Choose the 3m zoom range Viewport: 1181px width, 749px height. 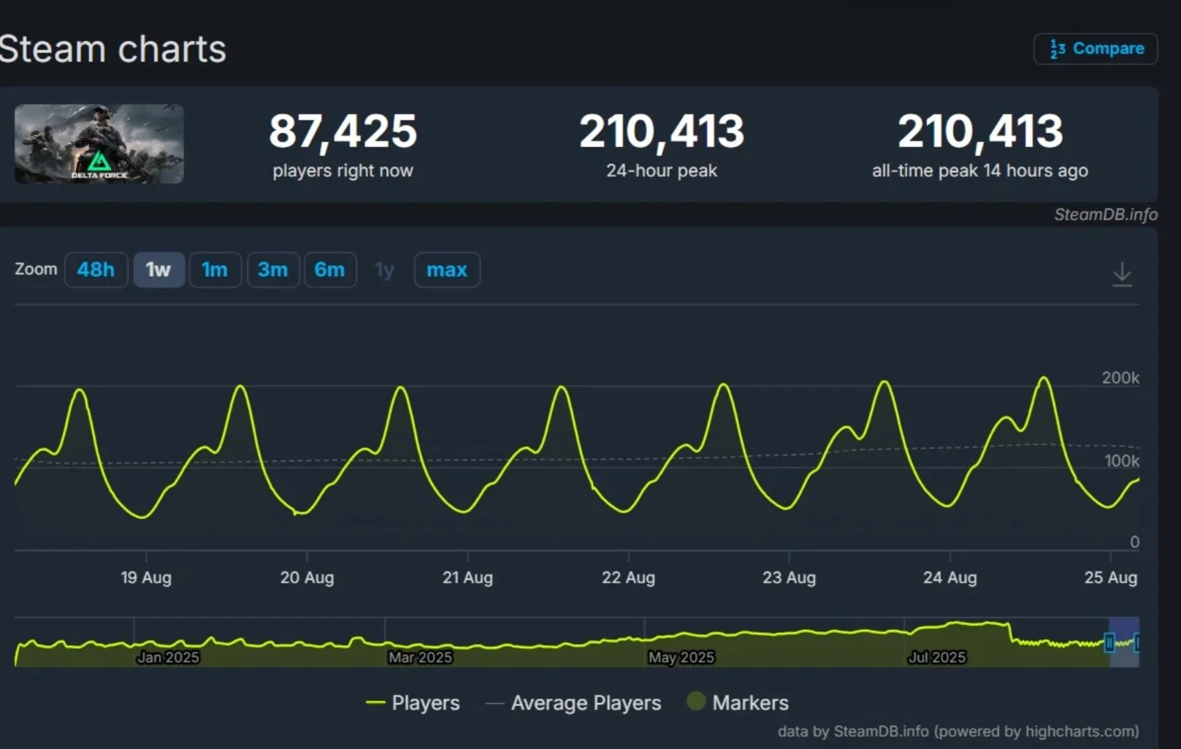[272, 270]
